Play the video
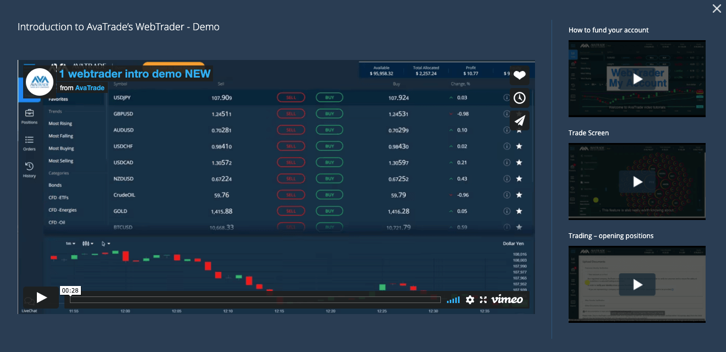726x352 pixels. click(42, 298)
